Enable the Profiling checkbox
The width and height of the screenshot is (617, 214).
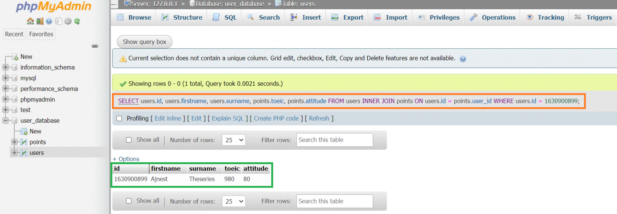[x=119, y=118]
